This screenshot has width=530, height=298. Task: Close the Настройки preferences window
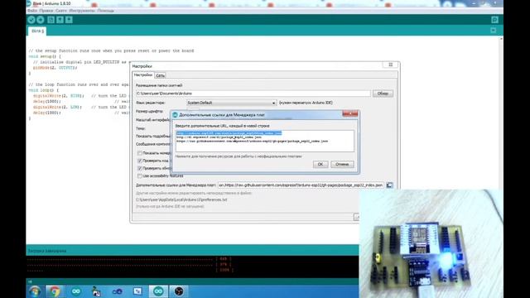(390, 65)
